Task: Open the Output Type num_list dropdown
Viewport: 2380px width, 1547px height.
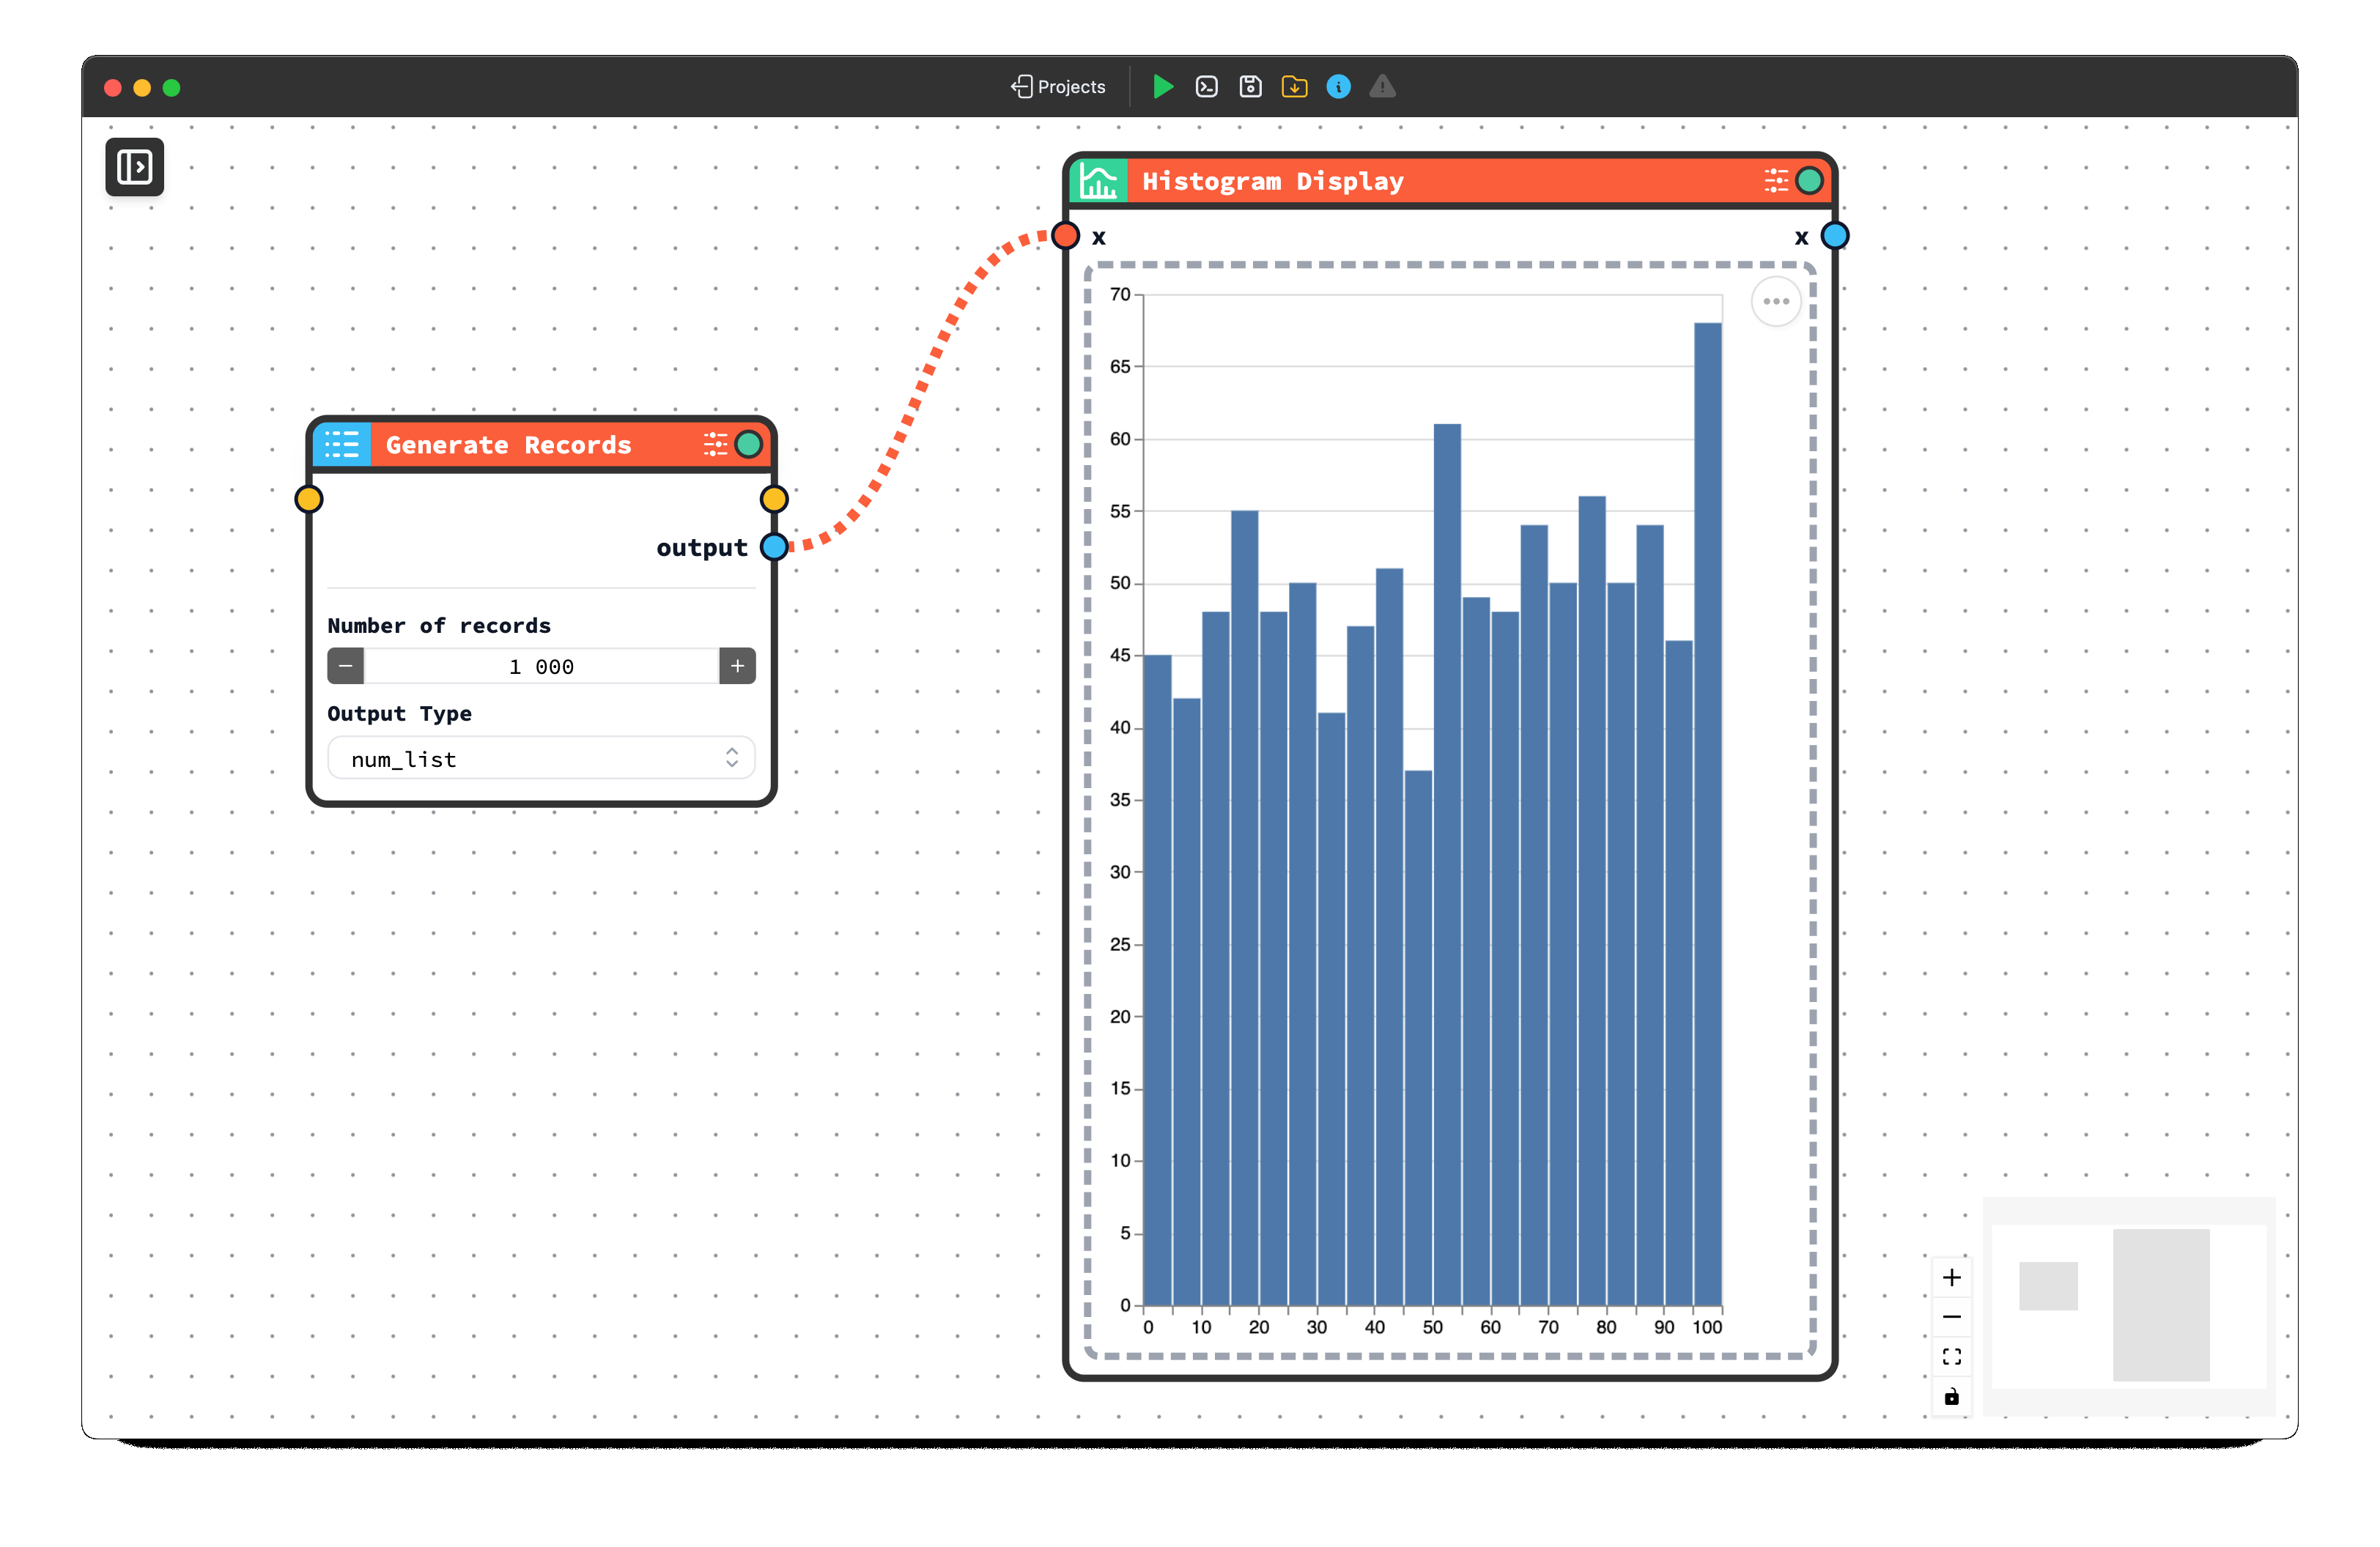Action: click(x=541, y=760)
